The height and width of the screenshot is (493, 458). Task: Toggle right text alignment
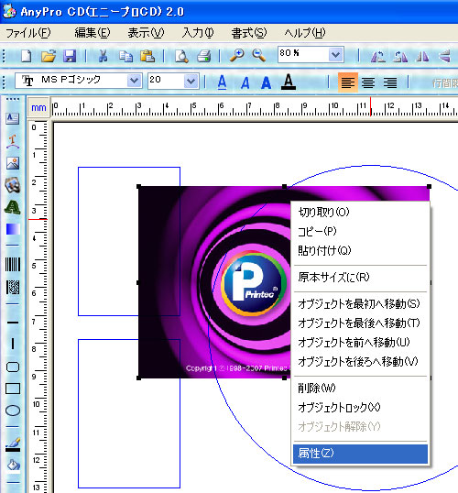390,82
